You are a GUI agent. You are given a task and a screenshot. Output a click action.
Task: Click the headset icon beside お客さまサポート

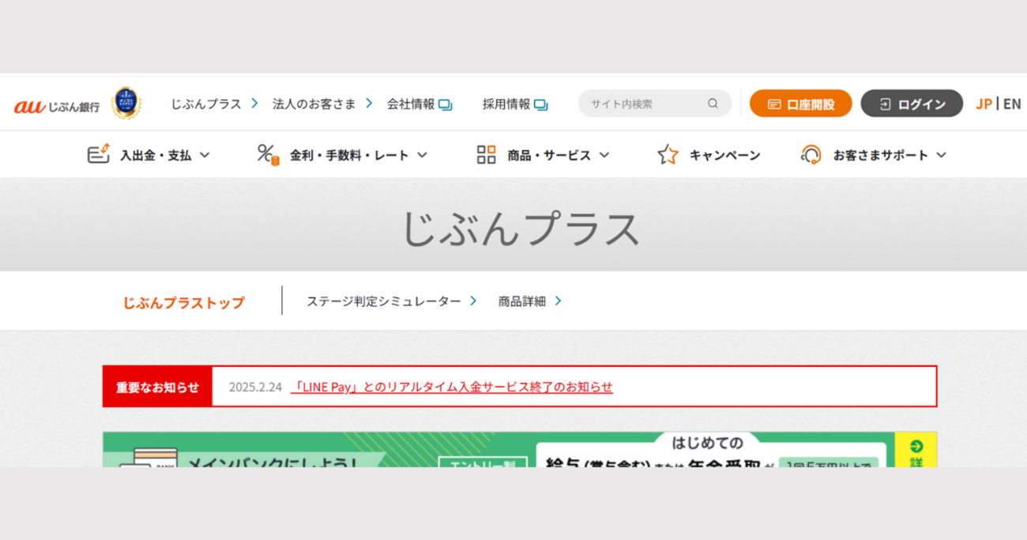[x=811, y=154]
